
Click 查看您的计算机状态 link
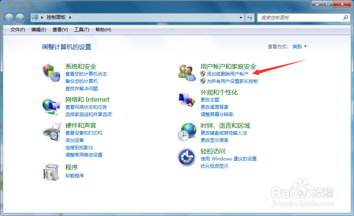(86, 74)
